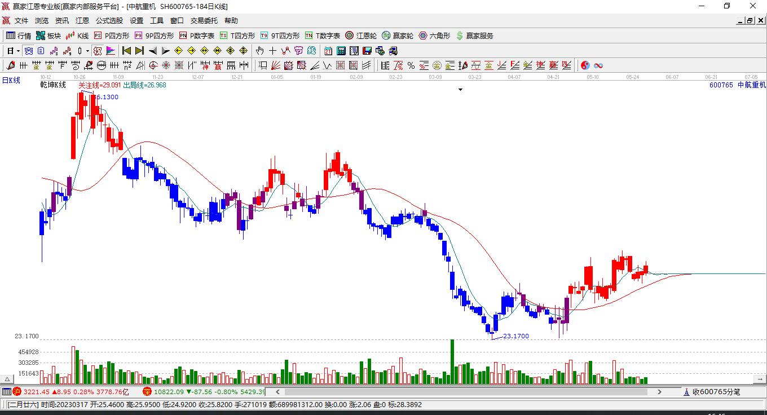
Task: Click the grid icon in the status bar
Action: pos(6,391)
